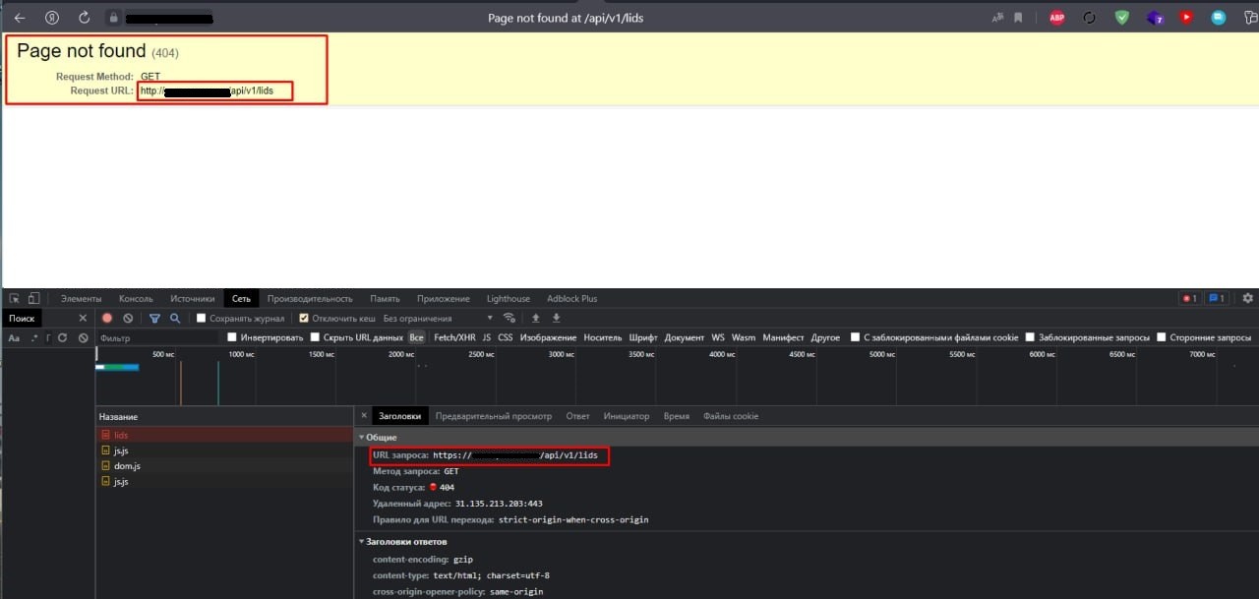Reload the page from browser toolbar
The image size is (1259, 599).
pyautogui.click(x=84, y=18)
